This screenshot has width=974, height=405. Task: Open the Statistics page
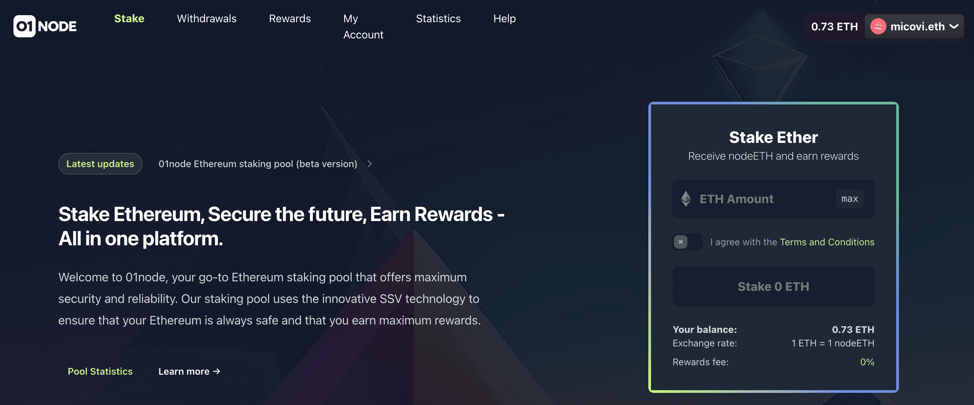438,19
